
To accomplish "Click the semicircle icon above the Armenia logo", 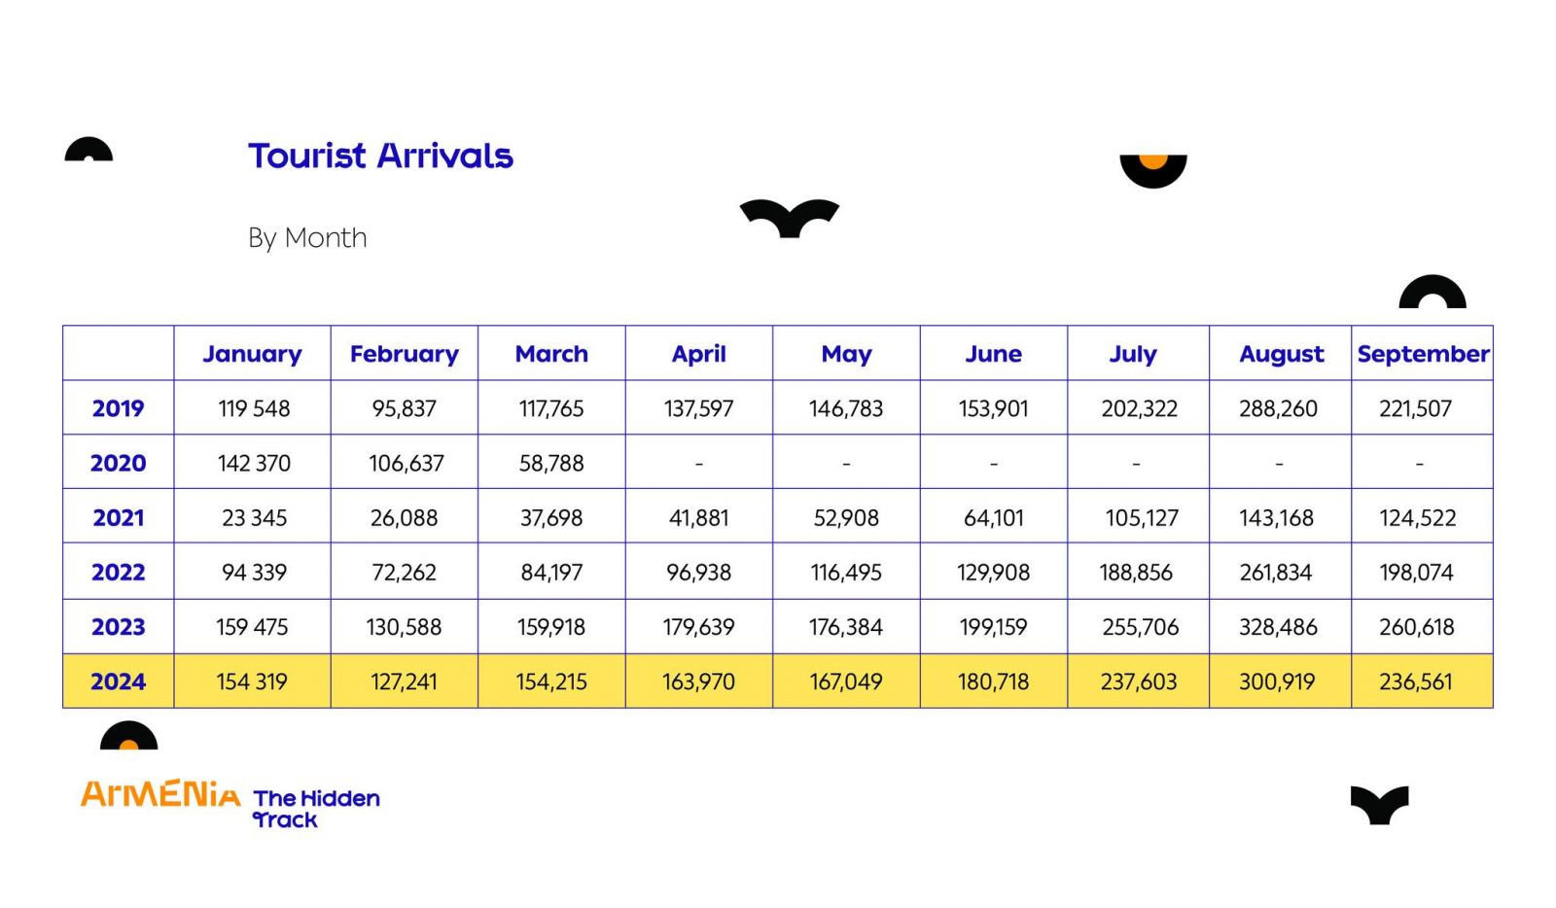I will (x=128, y=737).
